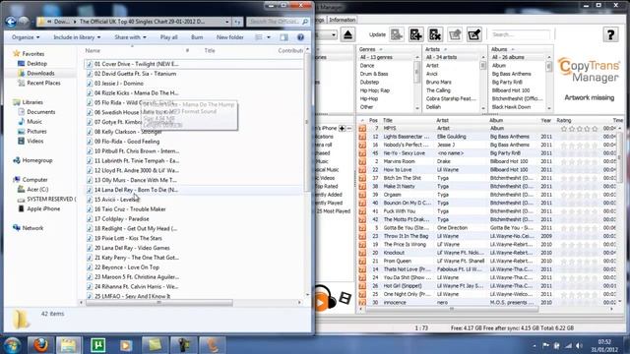Viewport: 630px width, 354px height.
Task: Open Explorer help question mark icon
Action: pos(300,37)
